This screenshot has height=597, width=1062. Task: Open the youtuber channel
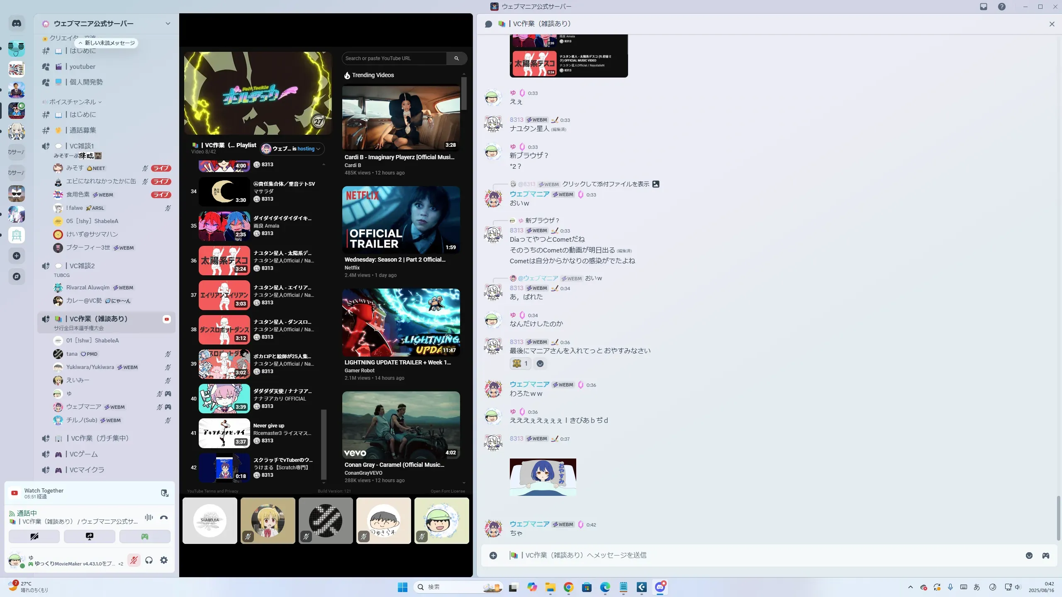tap(82, 67)
